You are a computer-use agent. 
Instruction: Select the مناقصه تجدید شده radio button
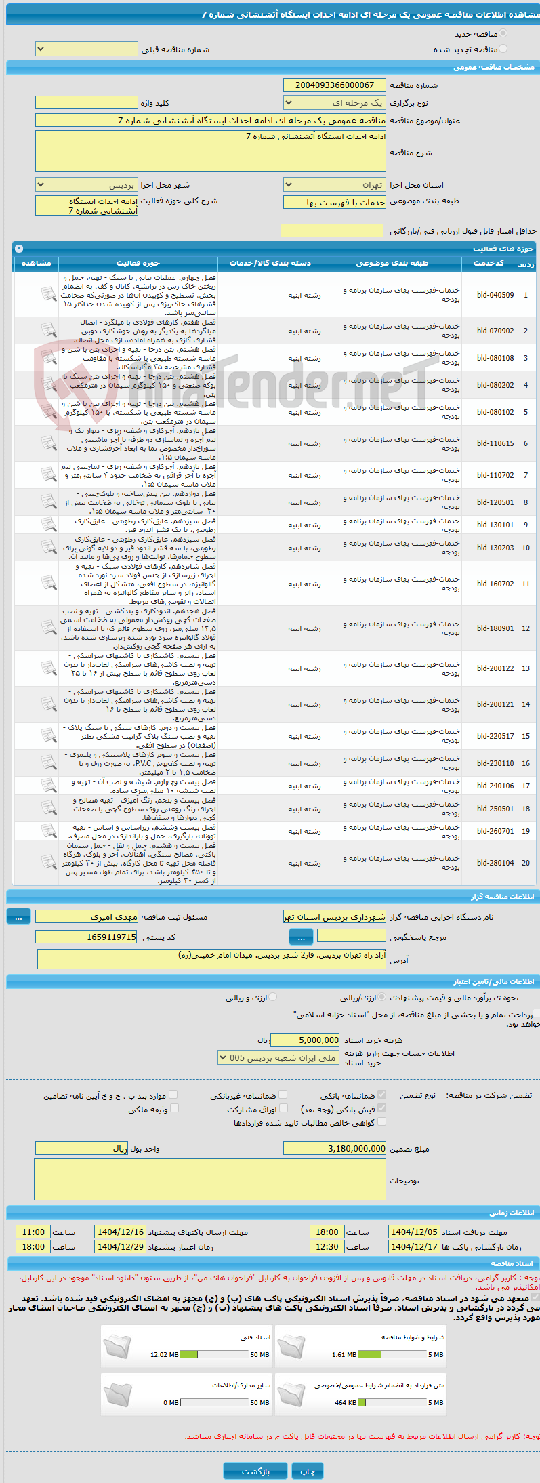coord(503,49)
